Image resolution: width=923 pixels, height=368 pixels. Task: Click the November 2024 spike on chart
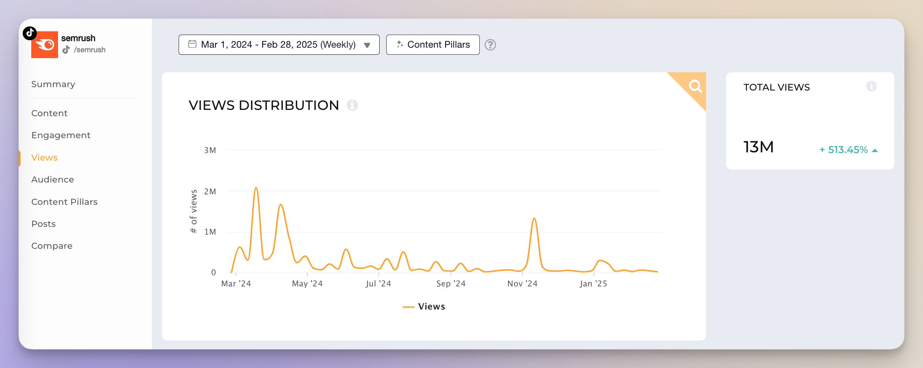tap(534, 219)
